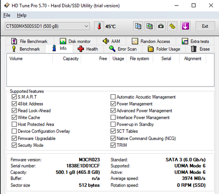This screenshot has width=219, height=194.
Task: Open the File menu
Action: tap(7, 15)
